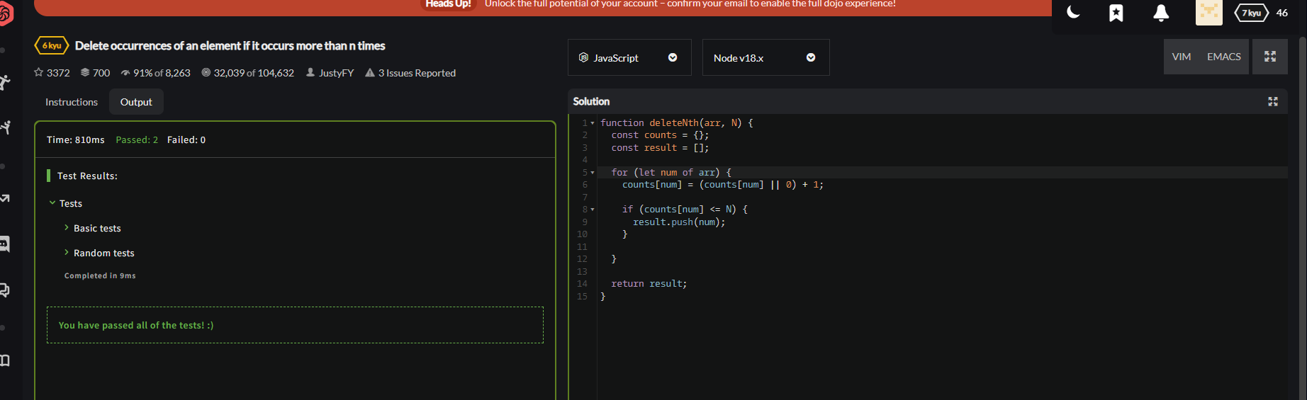Toggle dark mode with the moon icon
Image resolution: width=1307 pixels, height=400 pixels.
(1073, 13)
